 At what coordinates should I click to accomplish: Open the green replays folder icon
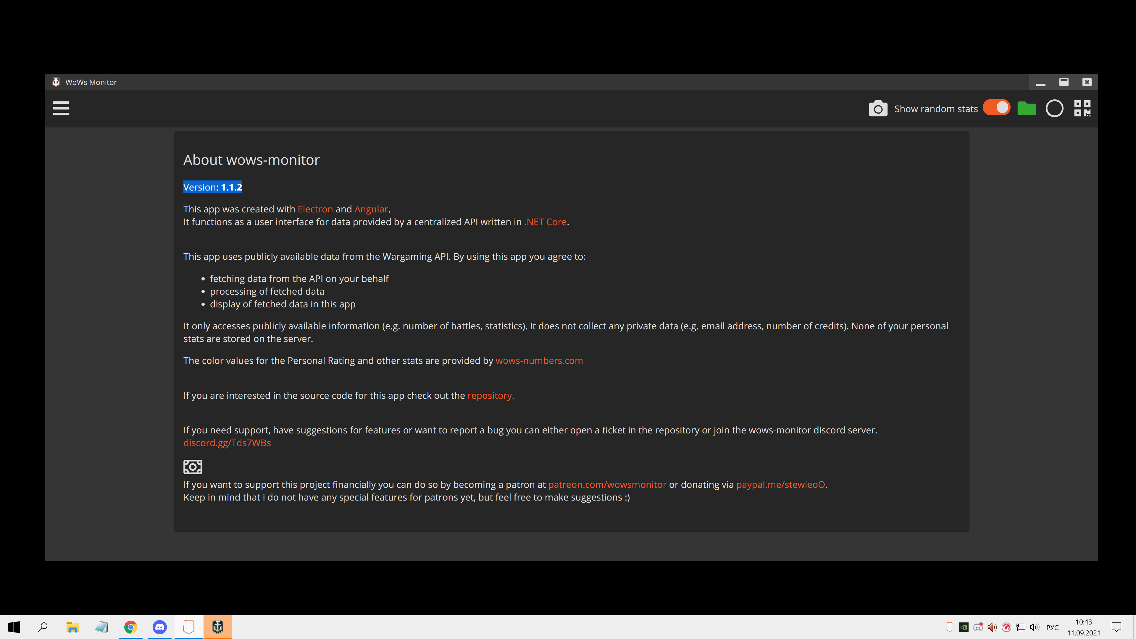click(1027, 108)
